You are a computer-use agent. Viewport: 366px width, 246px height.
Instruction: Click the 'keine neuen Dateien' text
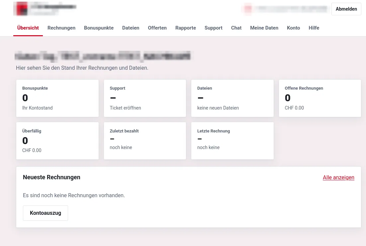pos(218,108)
